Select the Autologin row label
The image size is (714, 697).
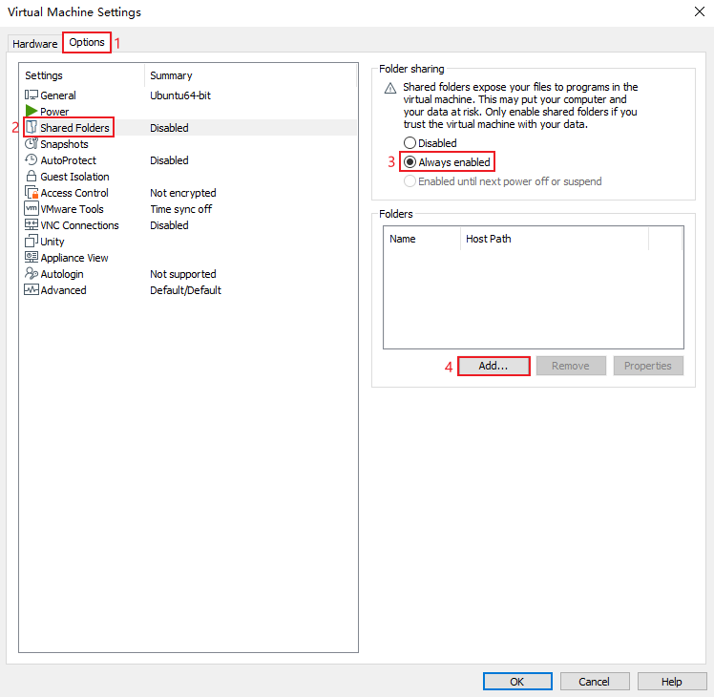pyautogui.click(x=62, y=274)
